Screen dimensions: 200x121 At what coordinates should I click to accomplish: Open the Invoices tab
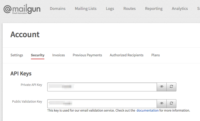(59, 55)
